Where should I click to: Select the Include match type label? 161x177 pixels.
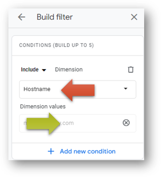(x=30, y=69)
